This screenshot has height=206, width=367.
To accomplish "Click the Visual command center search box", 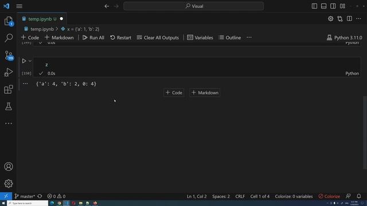I will coord(194,6).
